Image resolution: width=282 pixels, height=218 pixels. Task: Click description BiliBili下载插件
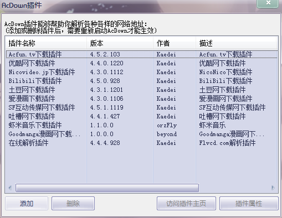[225, 81]
